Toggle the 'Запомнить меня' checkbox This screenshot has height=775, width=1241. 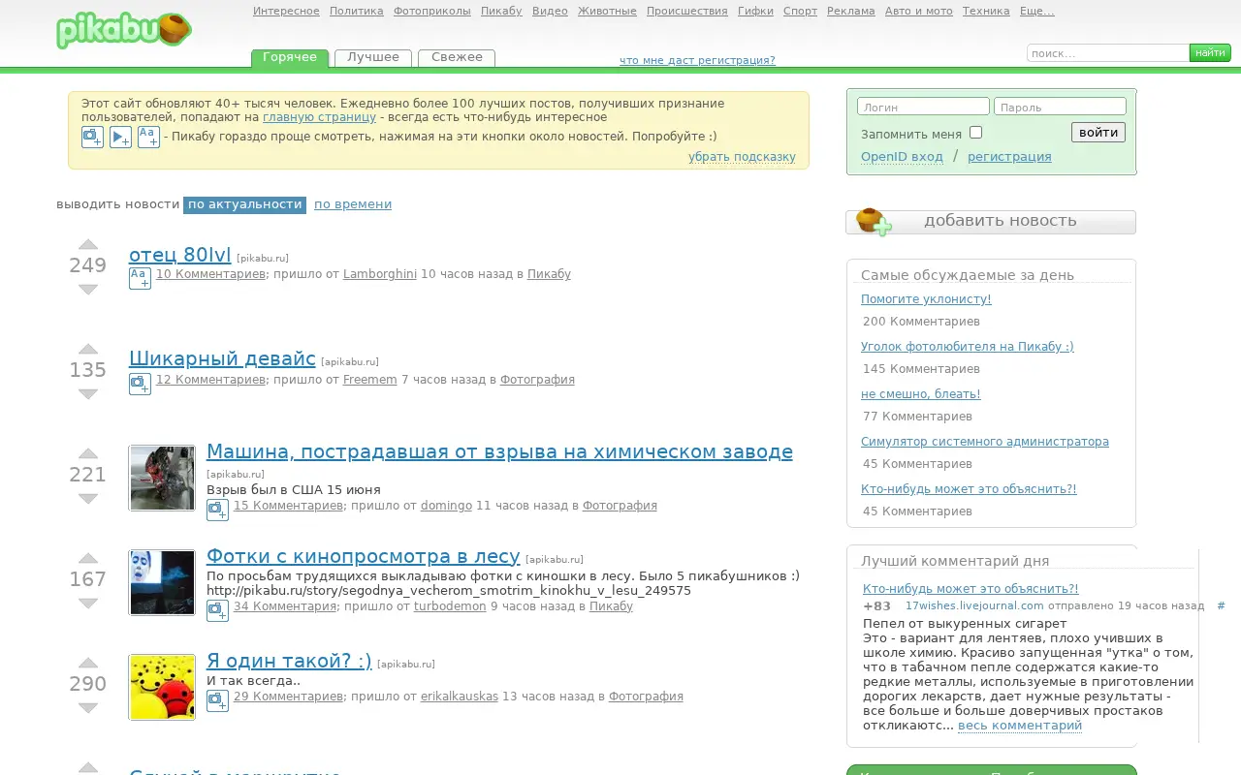pos(975,133)
